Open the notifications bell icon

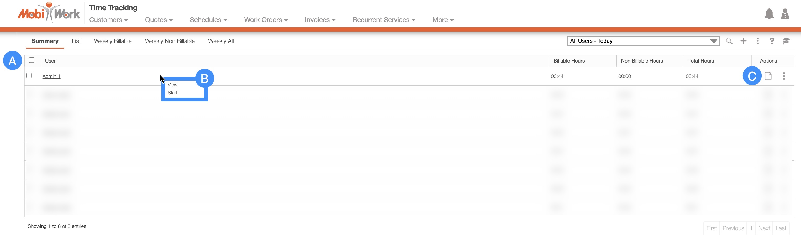click(769, 14)
